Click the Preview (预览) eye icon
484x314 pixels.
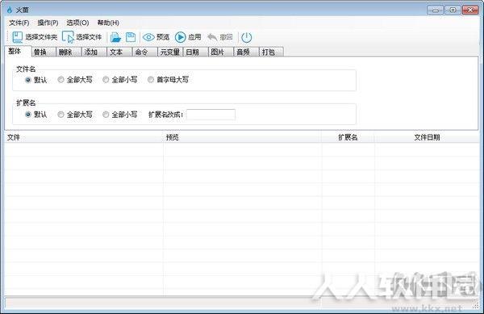click(x=148, y=37)
